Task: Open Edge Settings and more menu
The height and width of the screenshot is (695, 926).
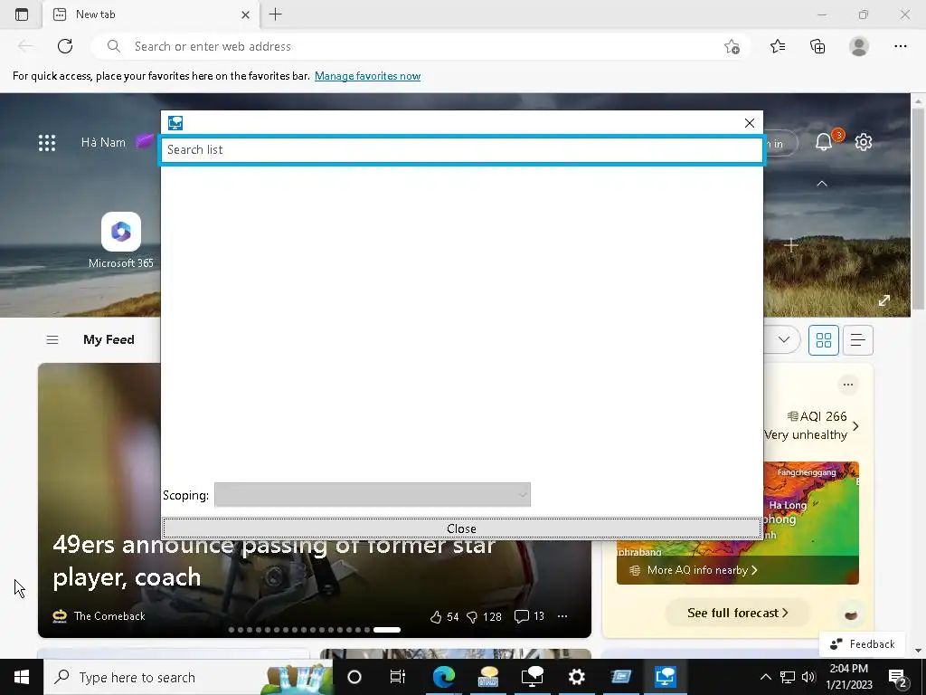Action: (x=900, y=46)
